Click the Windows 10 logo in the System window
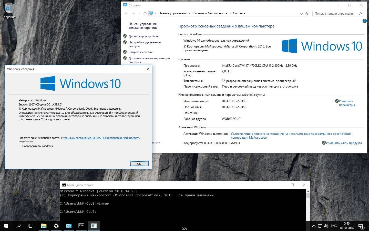The image size is (369, 231). (x=322, y=46)
